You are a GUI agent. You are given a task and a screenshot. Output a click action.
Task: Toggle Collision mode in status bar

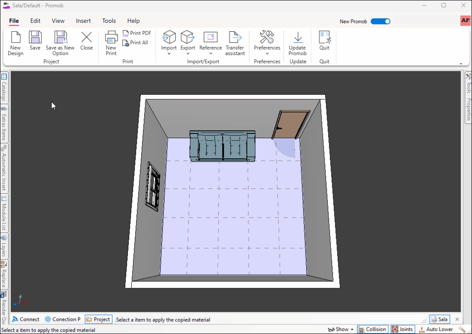pyautogui.click(x=373, y=329)
